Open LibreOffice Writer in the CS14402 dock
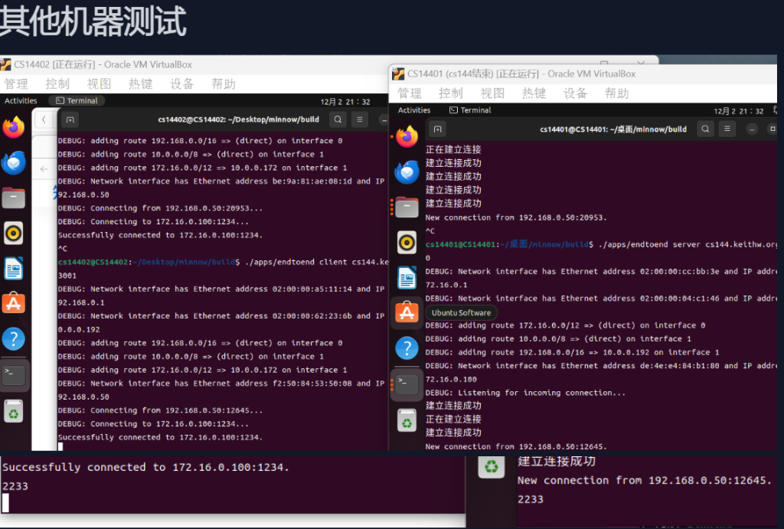 pyautogui.click(x=14, y=268)
